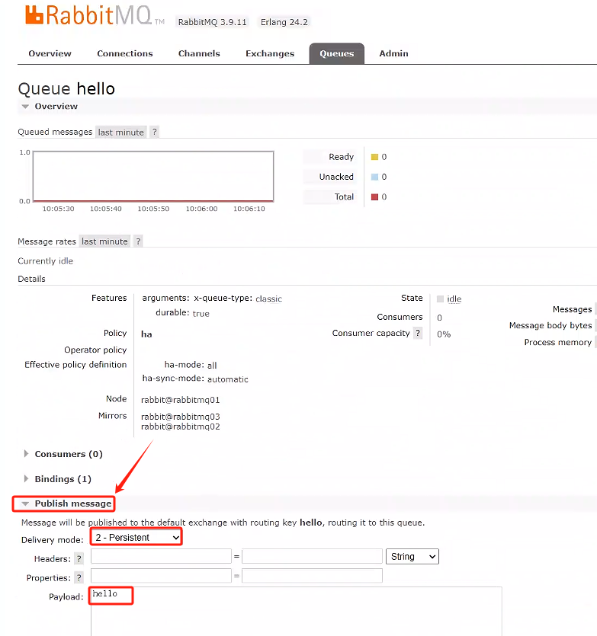Screen dimensions: 597x636
Task: Click the Queued messages chart
Action: [x=153, y=176]
